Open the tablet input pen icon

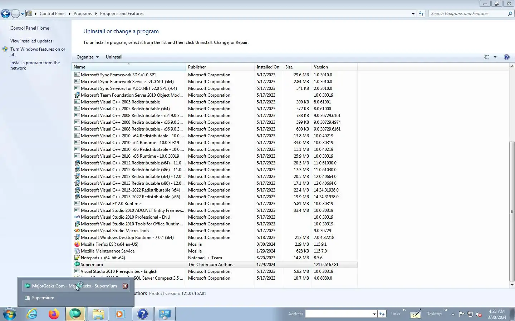415,314
